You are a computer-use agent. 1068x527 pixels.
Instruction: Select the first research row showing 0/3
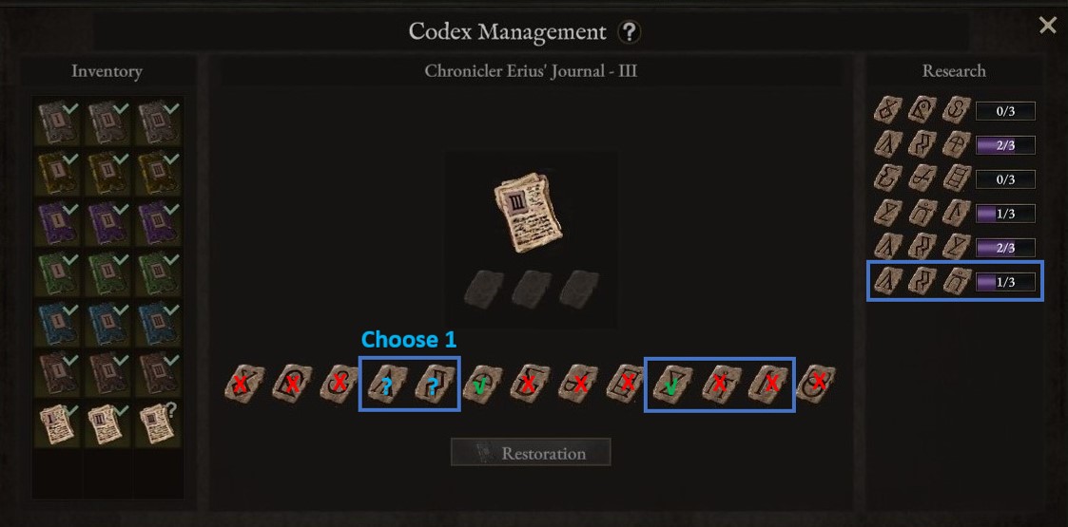[x=954, y=111]
